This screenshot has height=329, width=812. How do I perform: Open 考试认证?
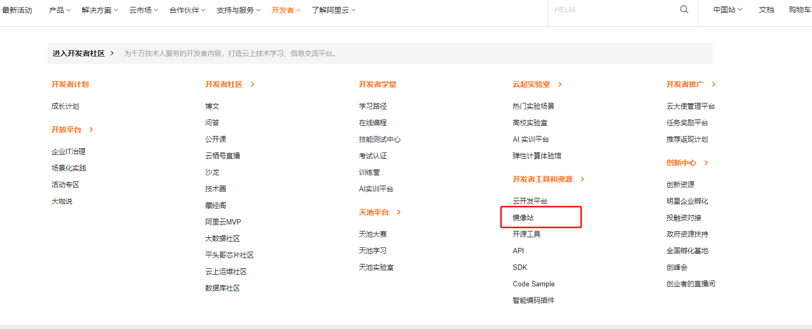373,156
